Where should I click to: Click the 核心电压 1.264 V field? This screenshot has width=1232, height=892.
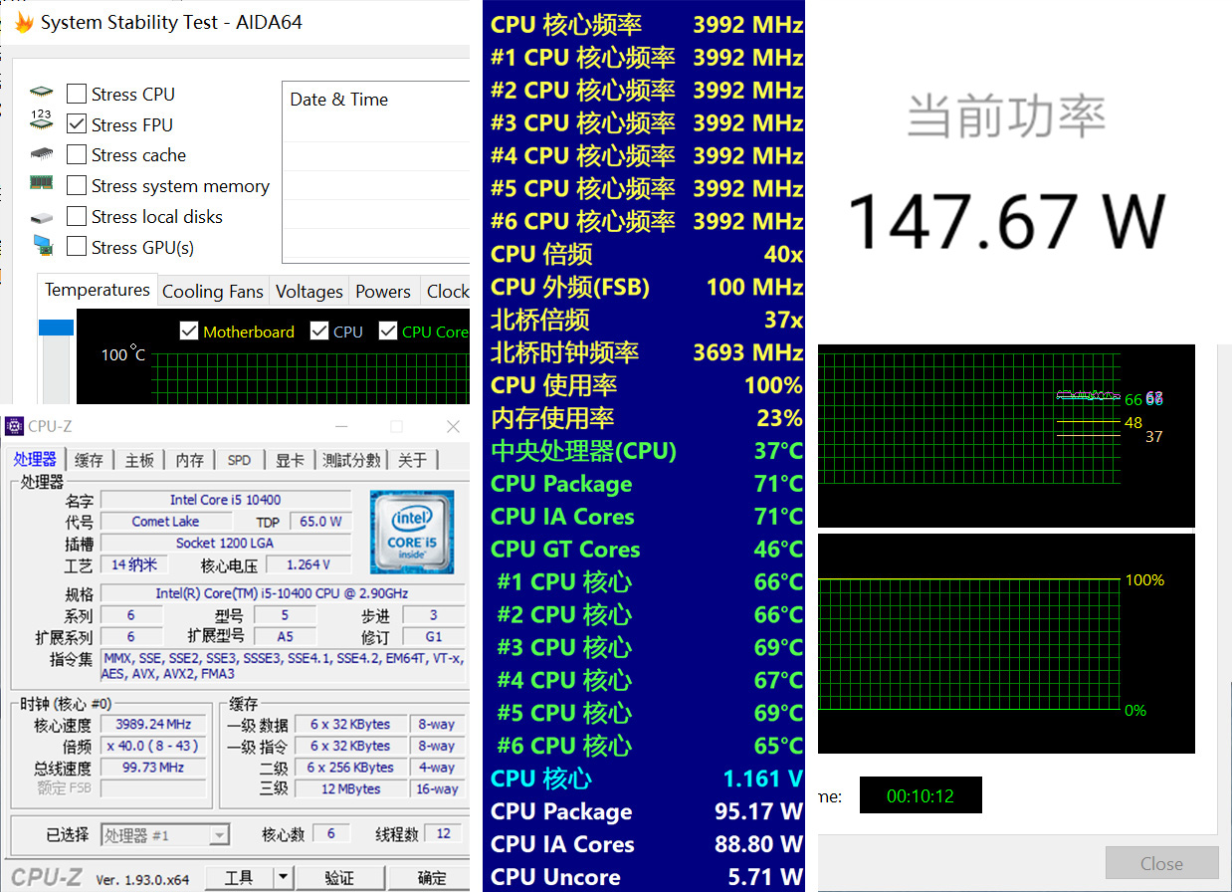pos(308,564)
